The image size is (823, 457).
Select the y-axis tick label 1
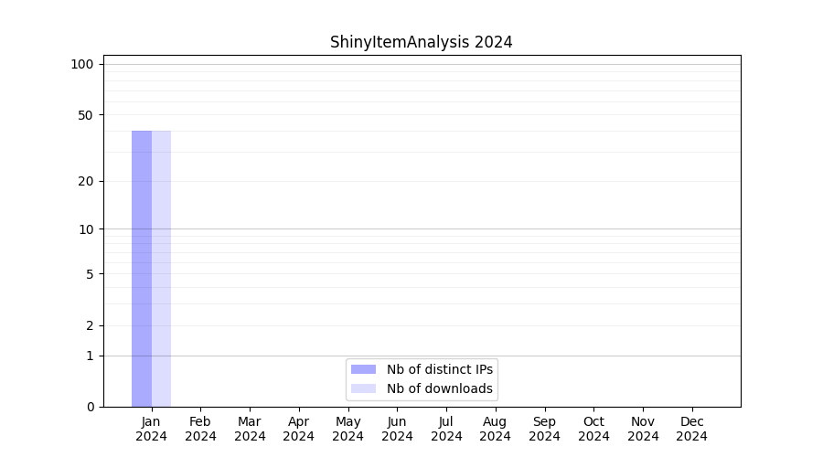tap(90, 356)
